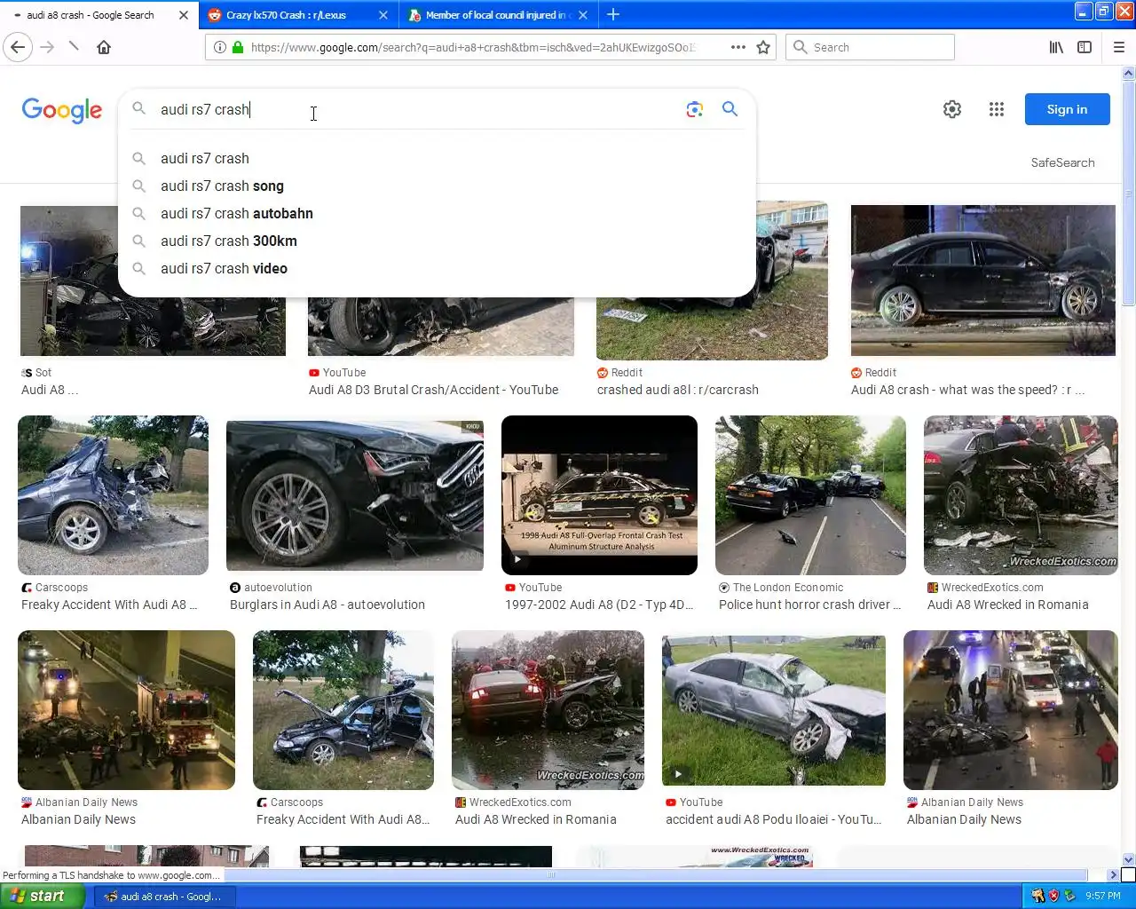The image size is (1136, 909).
Task: Open the site information icon in the address bar
Action: pyautogui.click(x=219, y=47)
